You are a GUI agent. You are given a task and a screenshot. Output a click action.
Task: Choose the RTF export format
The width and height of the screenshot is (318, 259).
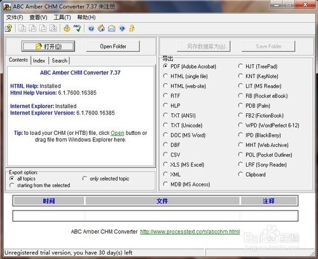coord(172,95)
